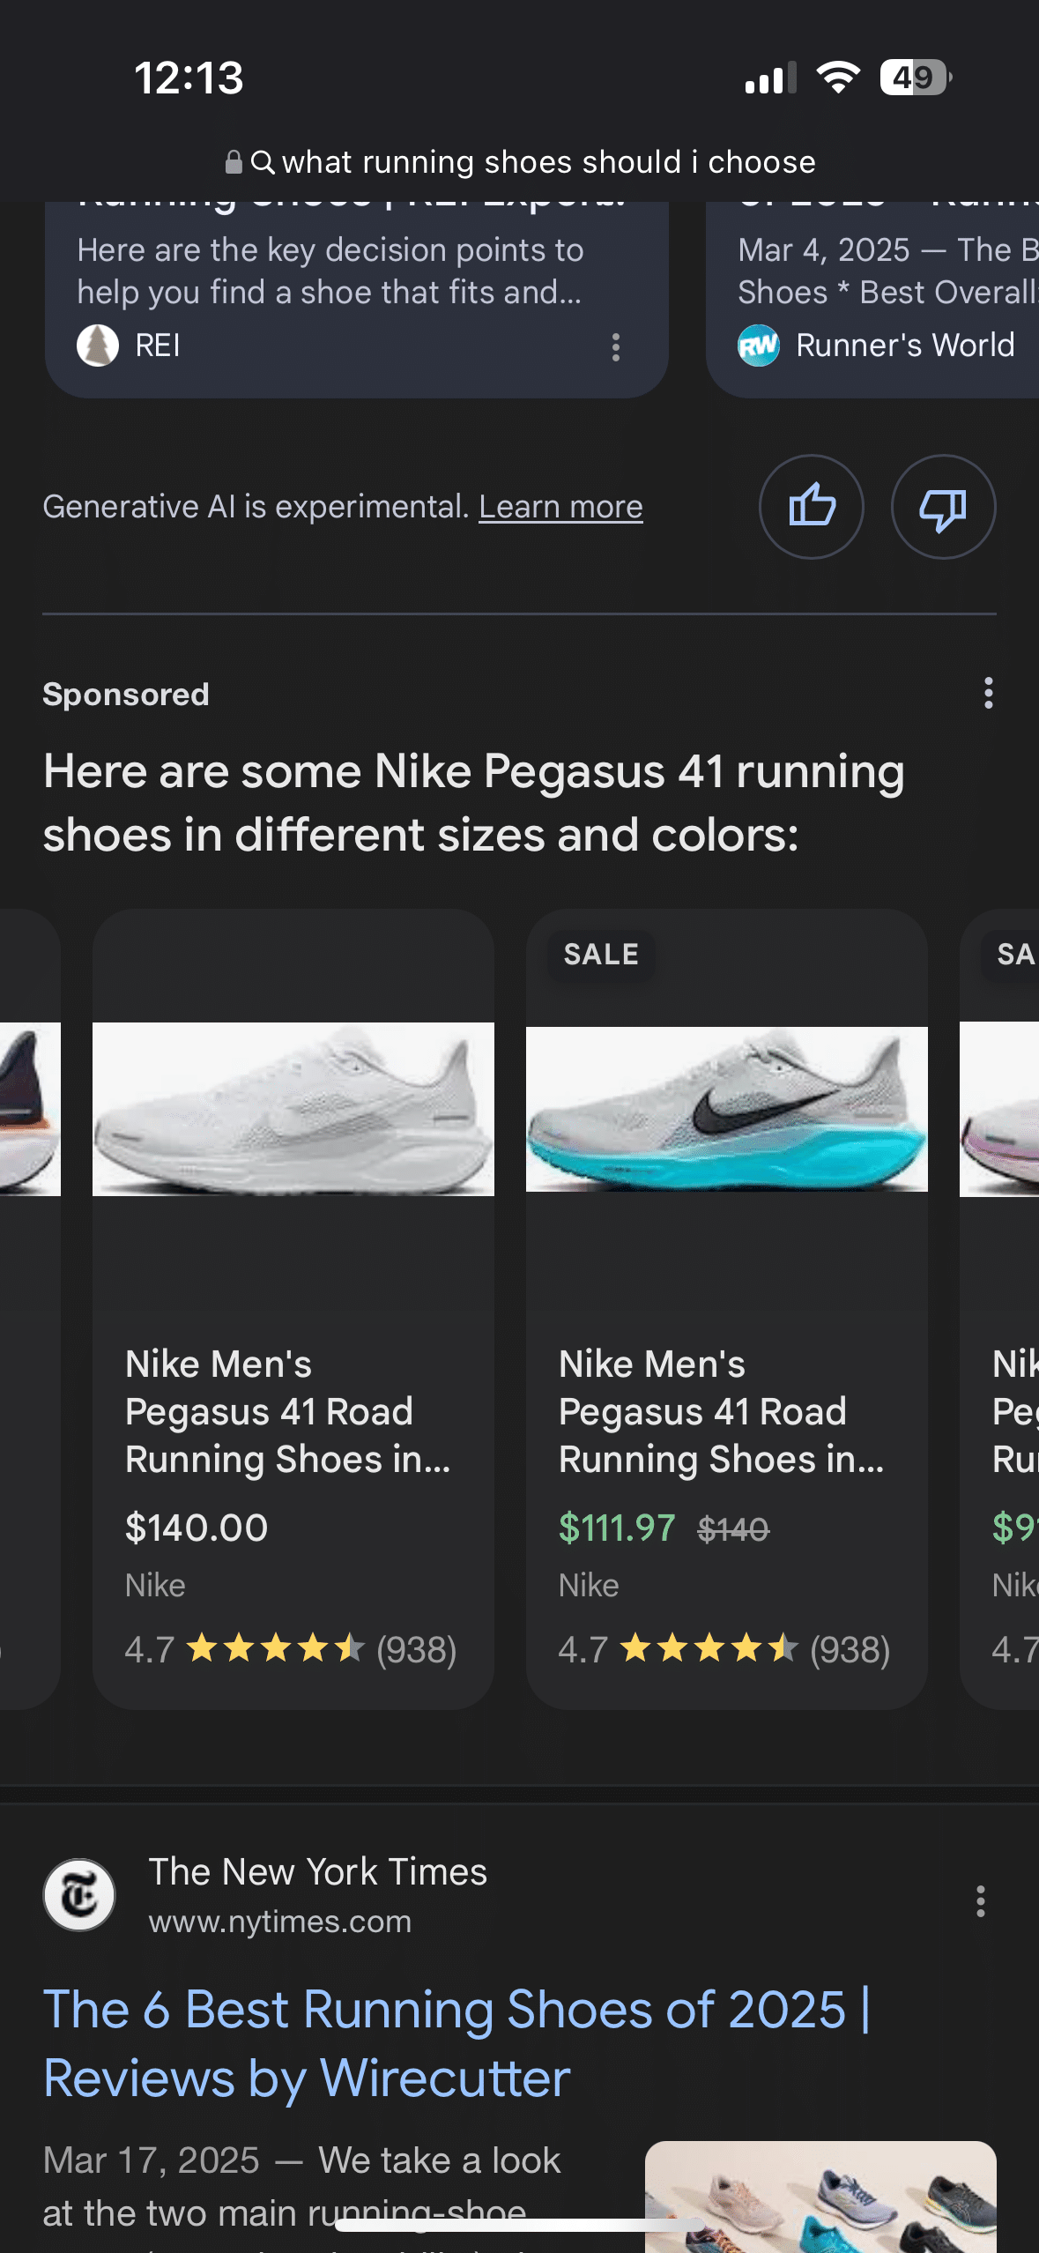Tap the search magnifier icon in address bar
This screenshot has height=2253, width=1039.
pyautogui.click(x=263, y=162)
